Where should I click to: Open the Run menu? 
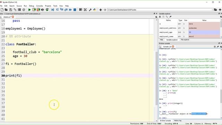[x=25, y=6]
